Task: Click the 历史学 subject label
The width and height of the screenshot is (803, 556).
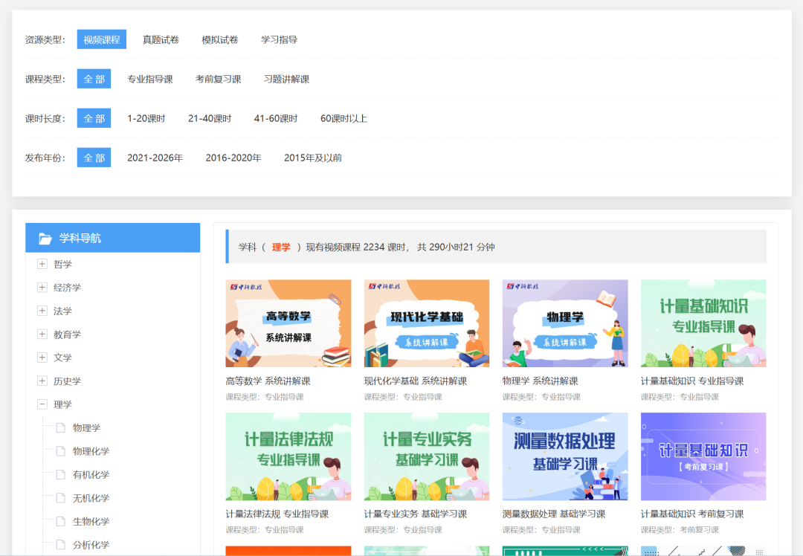Action: tap(67, 381)
